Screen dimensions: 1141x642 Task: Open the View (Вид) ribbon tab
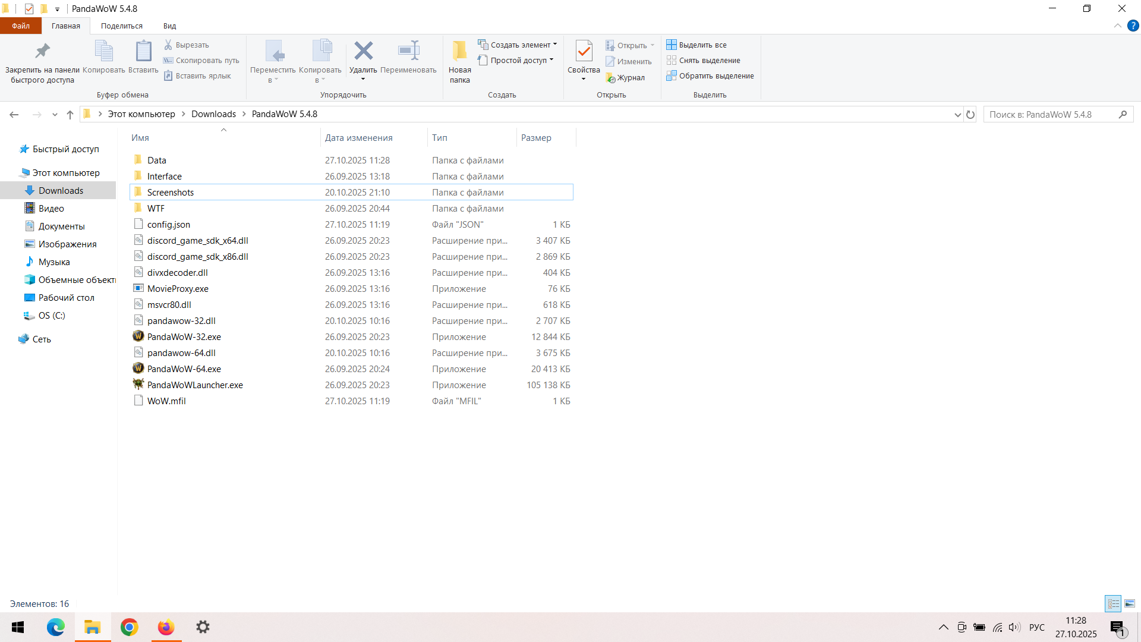click(x=169, y=26)
